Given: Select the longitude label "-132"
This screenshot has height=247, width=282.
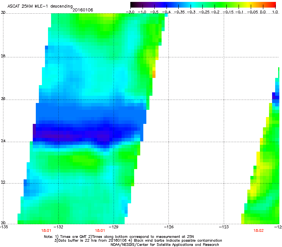Looking at the screenshot, I should point(59,227).
